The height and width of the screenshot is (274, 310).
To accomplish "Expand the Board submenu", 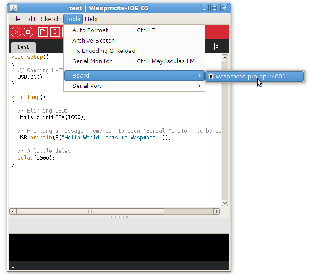I will click(x=134, y=75).
